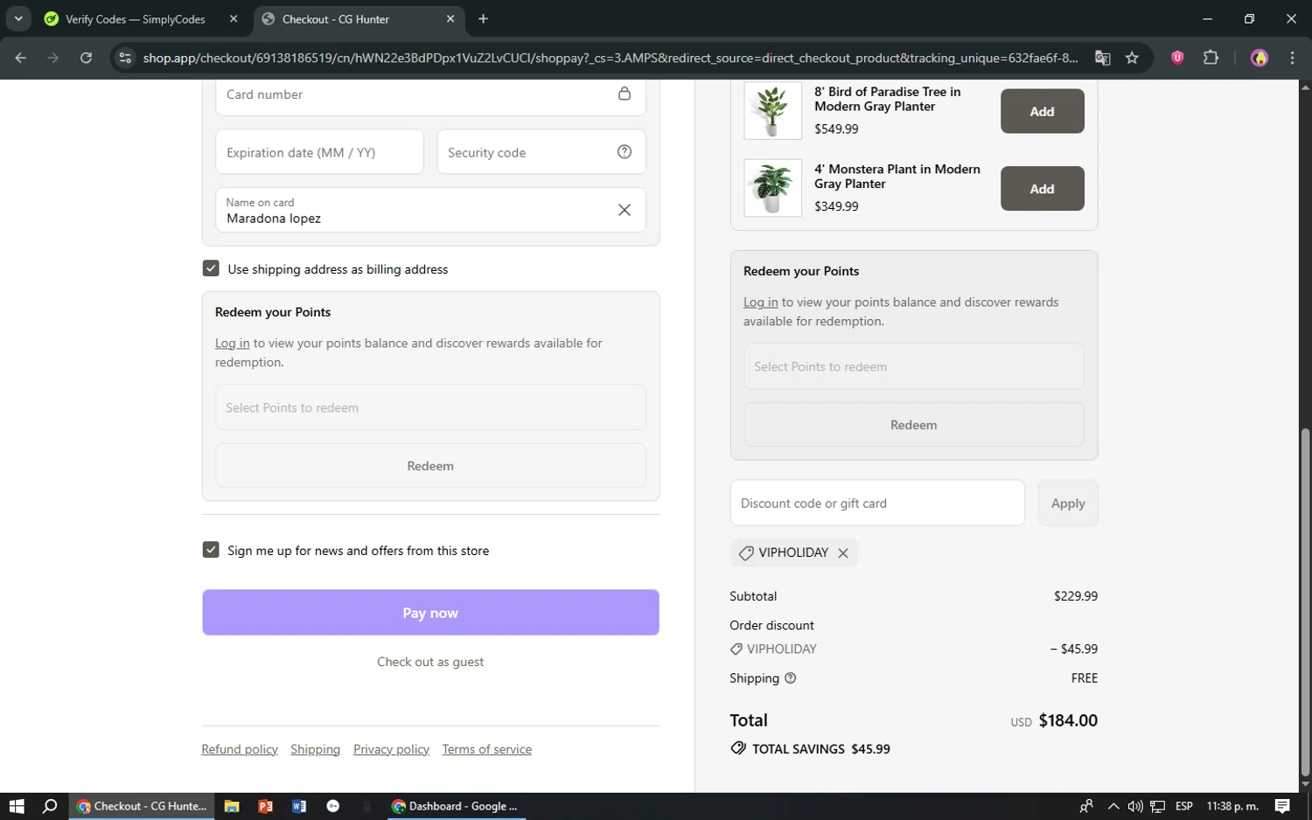Remove the VIPHOLIDAY discount code
The image size is (1312, 820).
tap(843, 552)
